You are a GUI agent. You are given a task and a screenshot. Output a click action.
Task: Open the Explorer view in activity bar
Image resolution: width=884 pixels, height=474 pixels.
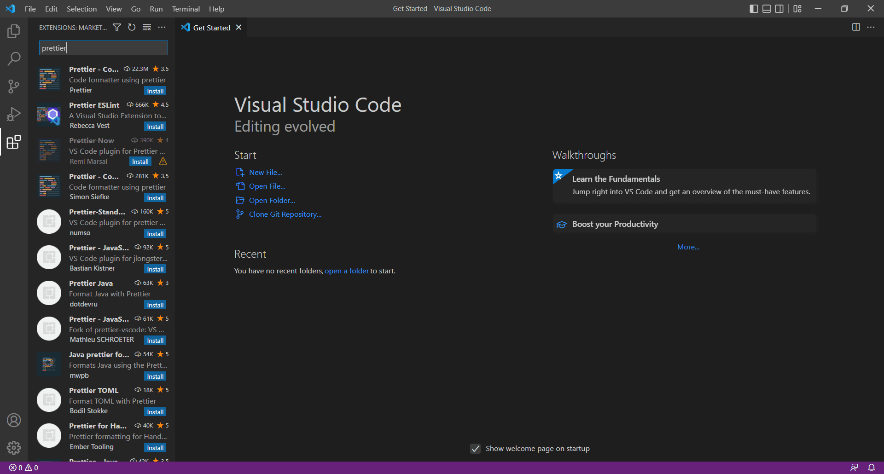[x=14, y=31]
